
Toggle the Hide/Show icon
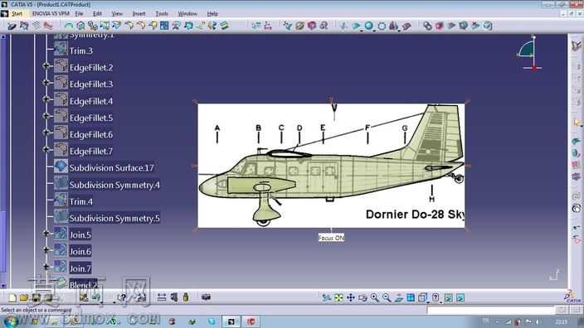(449, 298)
